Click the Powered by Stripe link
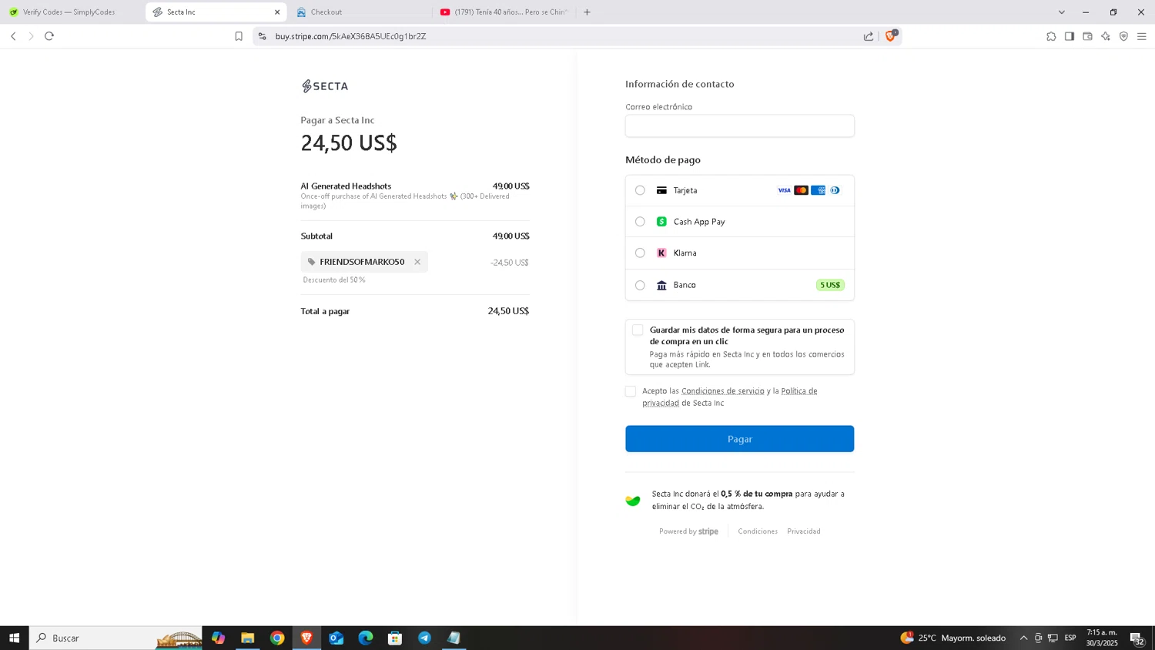1155x650 pixels. pos(688,531)
